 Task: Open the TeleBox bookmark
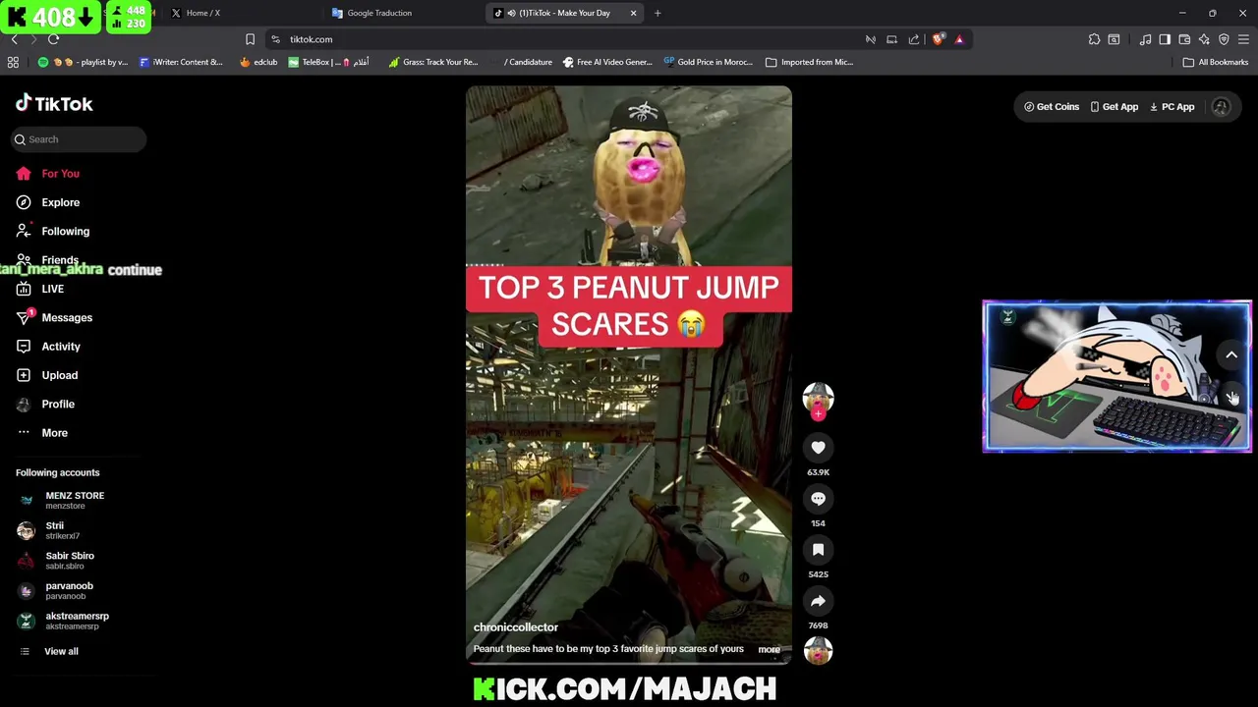click(x=327, y=62)
